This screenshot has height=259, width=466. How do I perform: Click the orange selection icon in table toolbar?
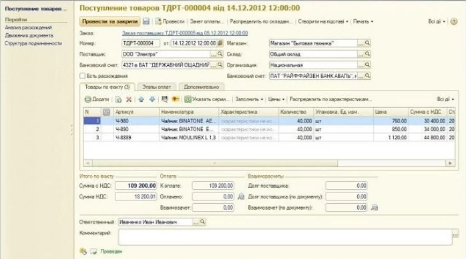click(176, 99)
